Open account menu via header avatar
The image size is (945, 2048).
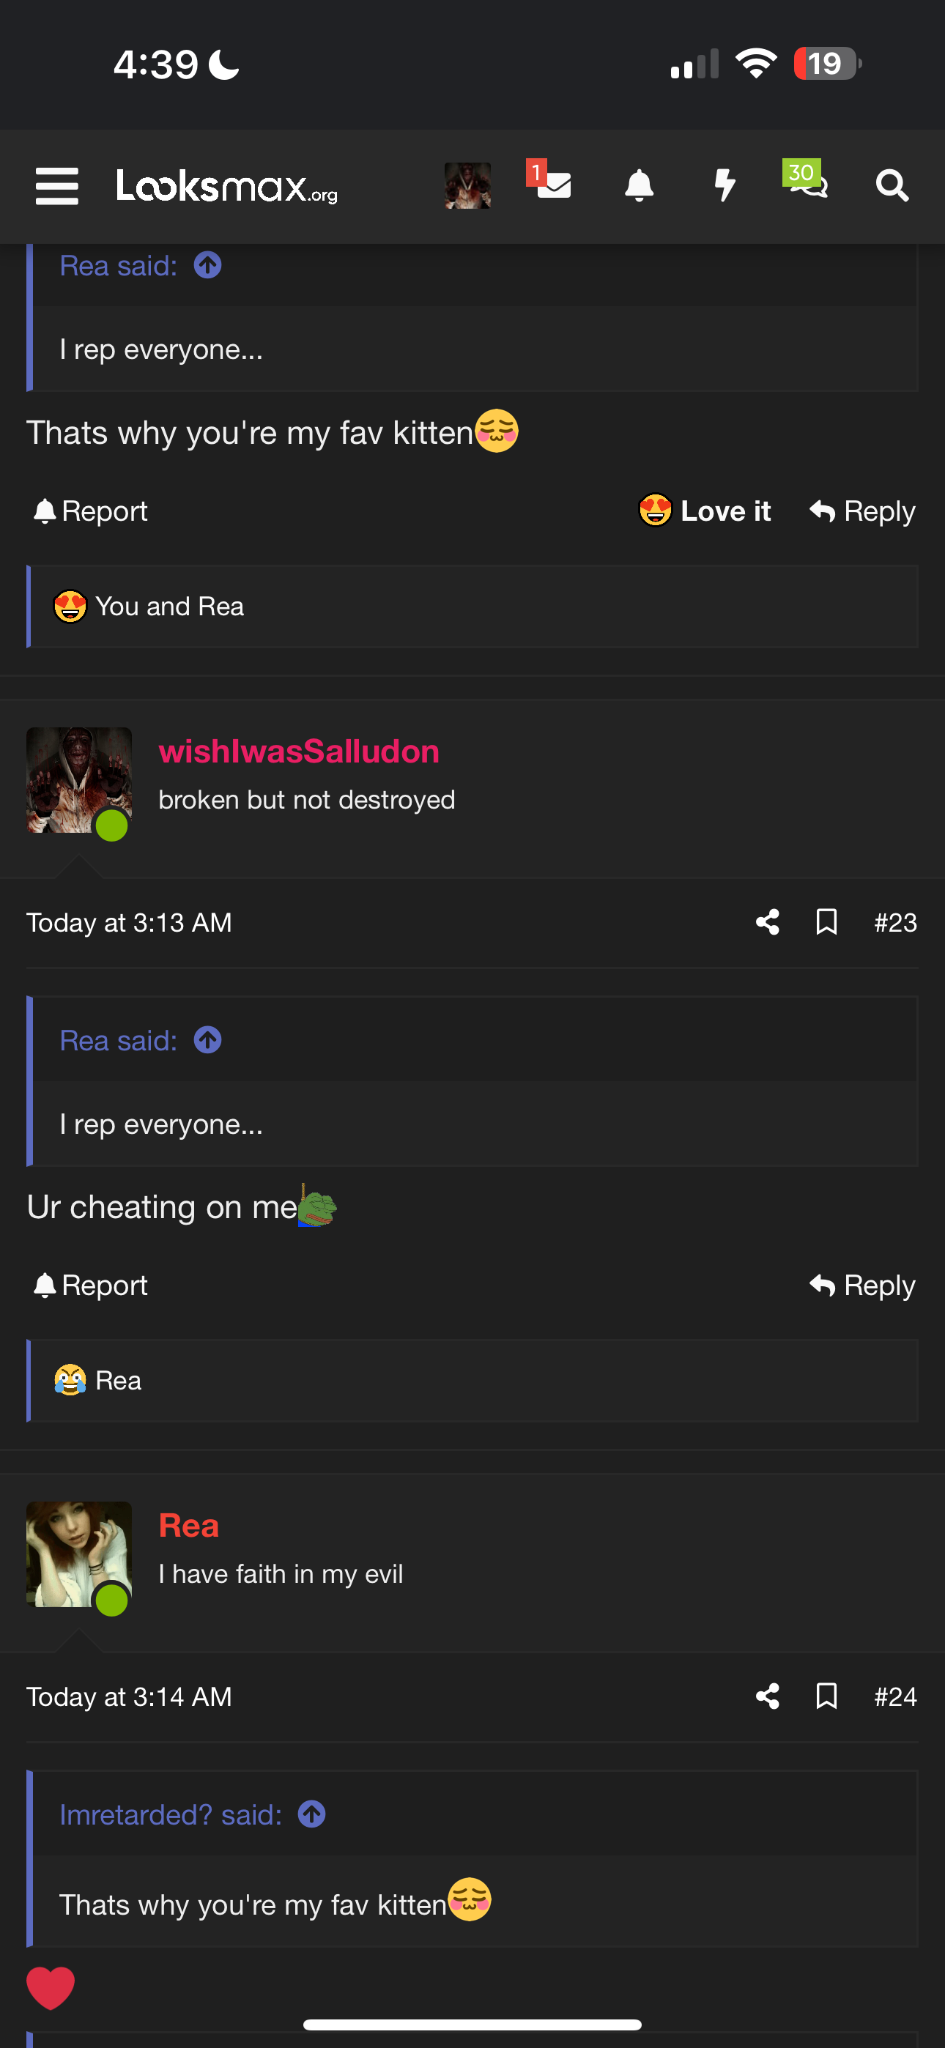click(x=467, y=186)
